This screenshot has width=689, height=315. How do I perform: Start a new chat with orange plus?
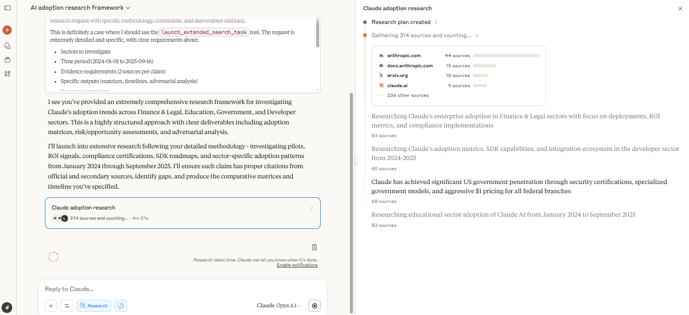click(x=7, y=30)
